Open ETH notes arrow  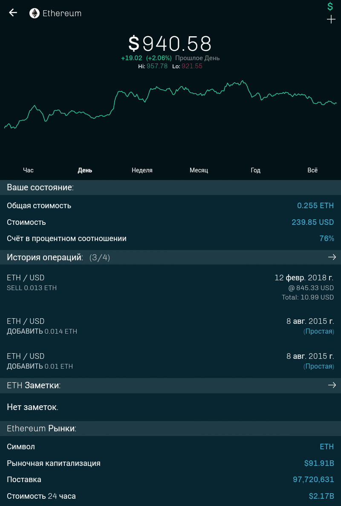pos(332,385)
